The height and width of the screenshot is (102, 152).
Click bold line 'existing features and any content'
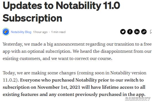(x=74, y=95)
